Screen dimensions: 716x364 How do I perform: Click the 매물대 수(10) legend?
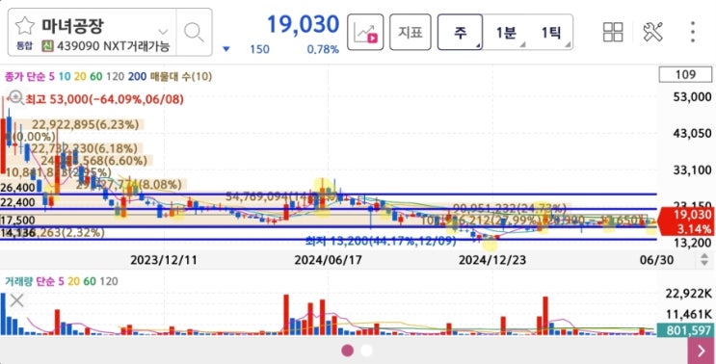click(181, 77)
